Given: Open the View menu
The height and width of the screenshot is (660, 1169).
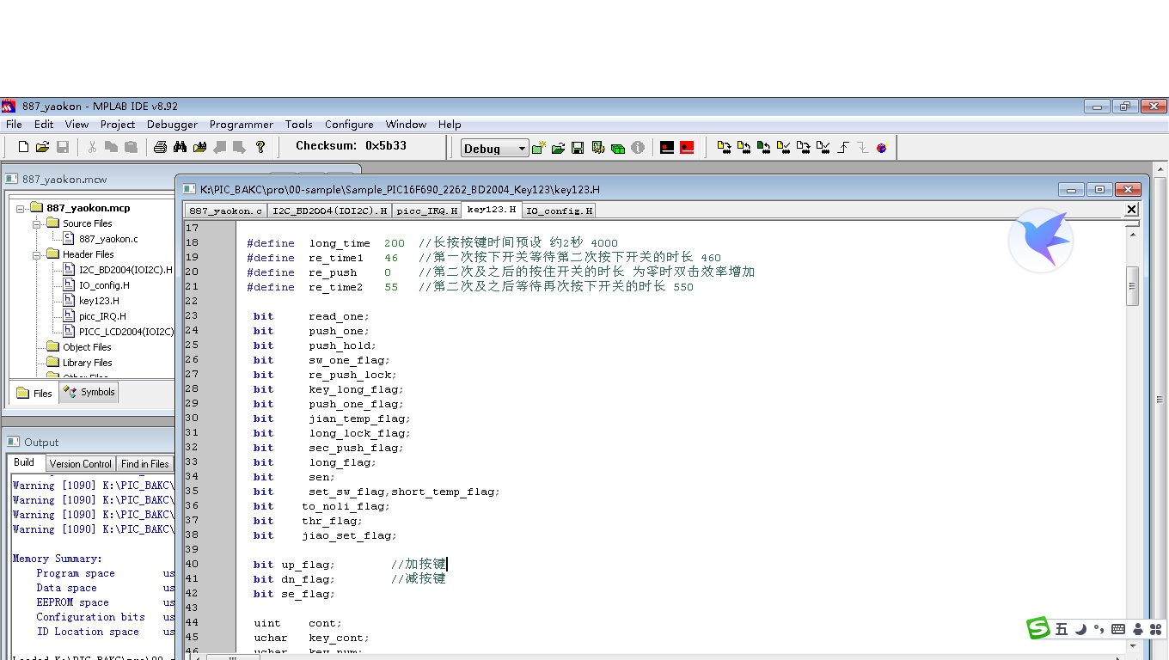Looking at the screenshot, I should tap(77, 125).
